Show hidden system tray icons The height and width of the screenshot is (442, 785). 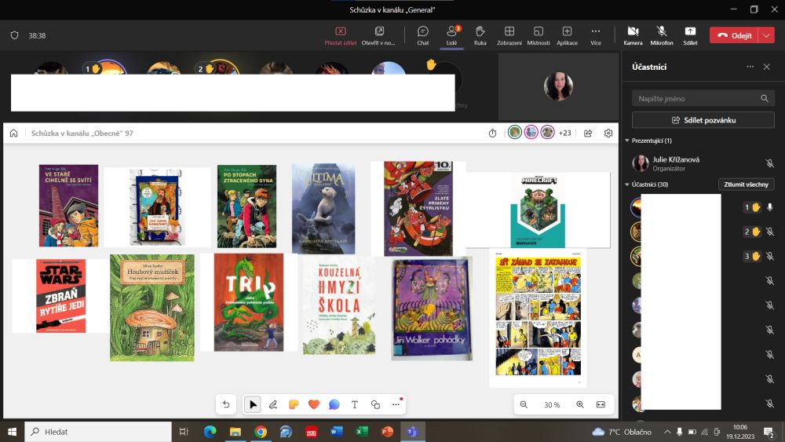[x=666, y=432]
